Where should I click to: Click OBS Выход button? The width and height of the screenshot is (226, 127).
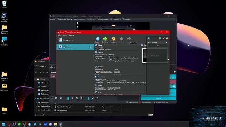158,98
